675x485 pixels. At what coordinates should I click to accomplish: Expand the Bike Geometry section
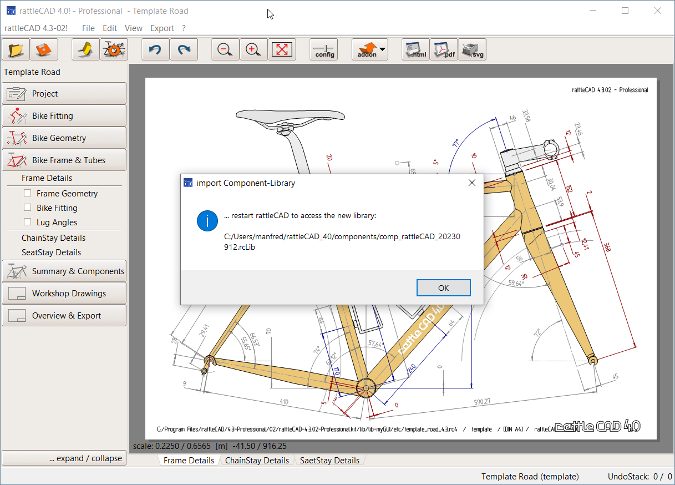click(x=64, y=138)
